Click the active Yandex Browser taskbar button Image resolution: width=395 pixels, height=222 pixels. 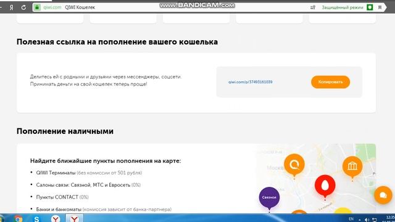[x=74, y=218]
